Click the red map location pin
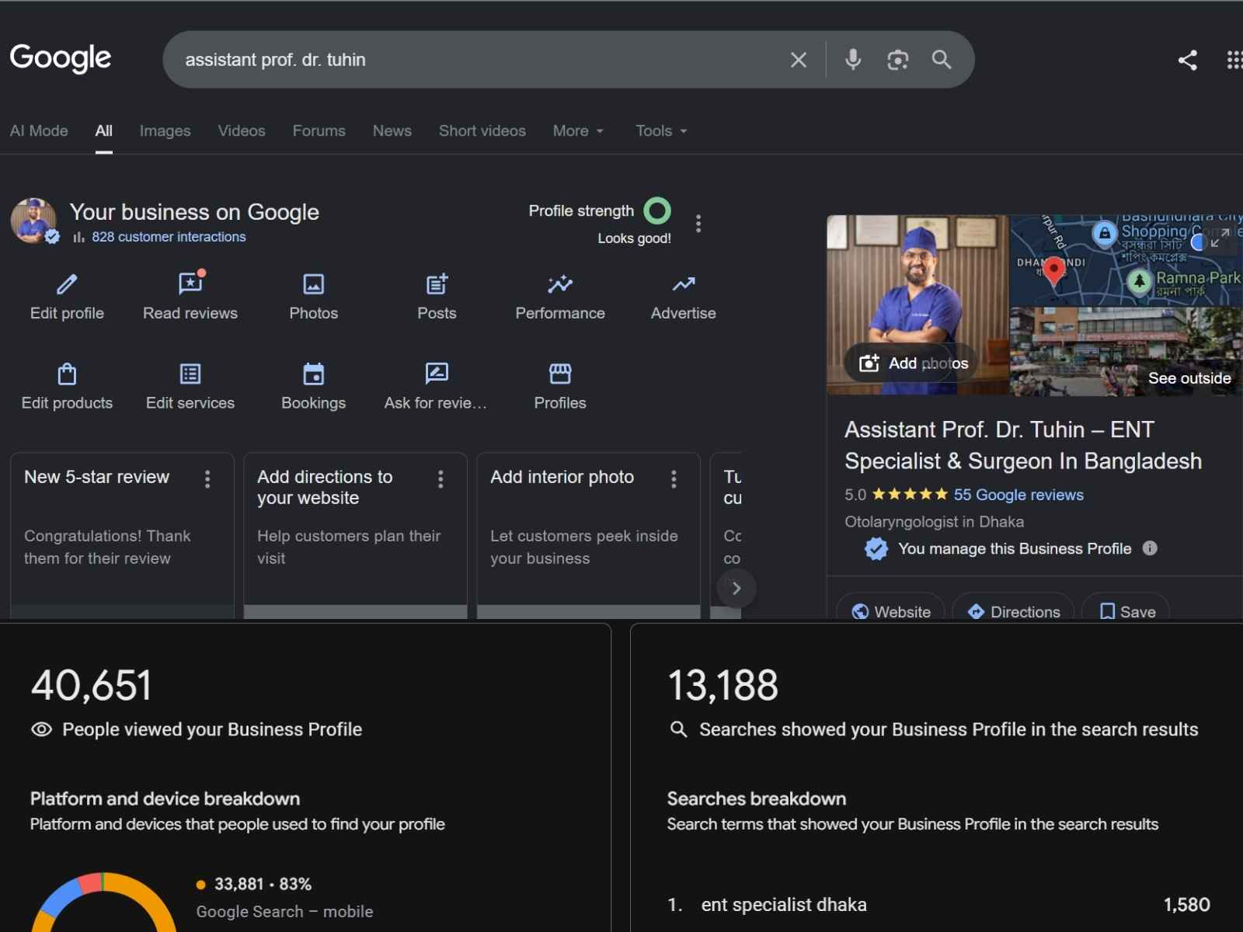The height and width of the screenshot is (932, 1243). pos(1053,271)
